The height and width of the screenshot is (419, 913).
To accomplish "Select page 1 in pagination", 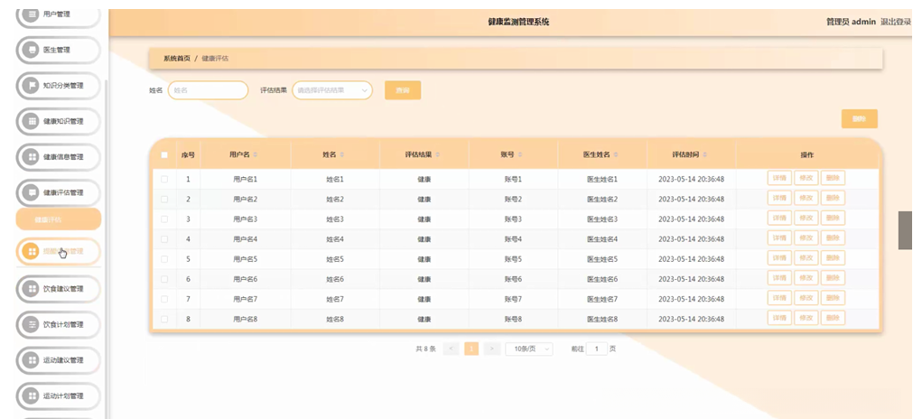I will pos(471,349).
